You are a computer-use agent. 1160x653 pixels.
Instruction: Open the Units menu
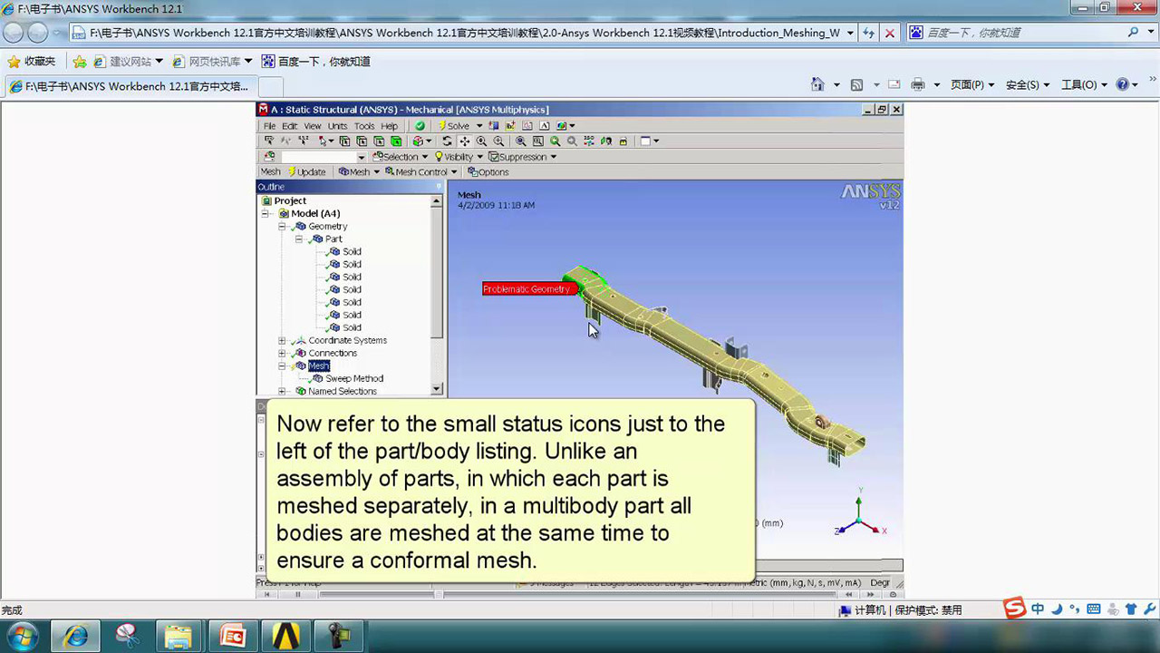[337, 126]
